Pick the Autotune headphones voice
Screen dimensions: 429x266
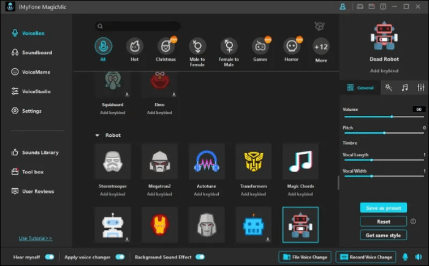tap(207, 161)
